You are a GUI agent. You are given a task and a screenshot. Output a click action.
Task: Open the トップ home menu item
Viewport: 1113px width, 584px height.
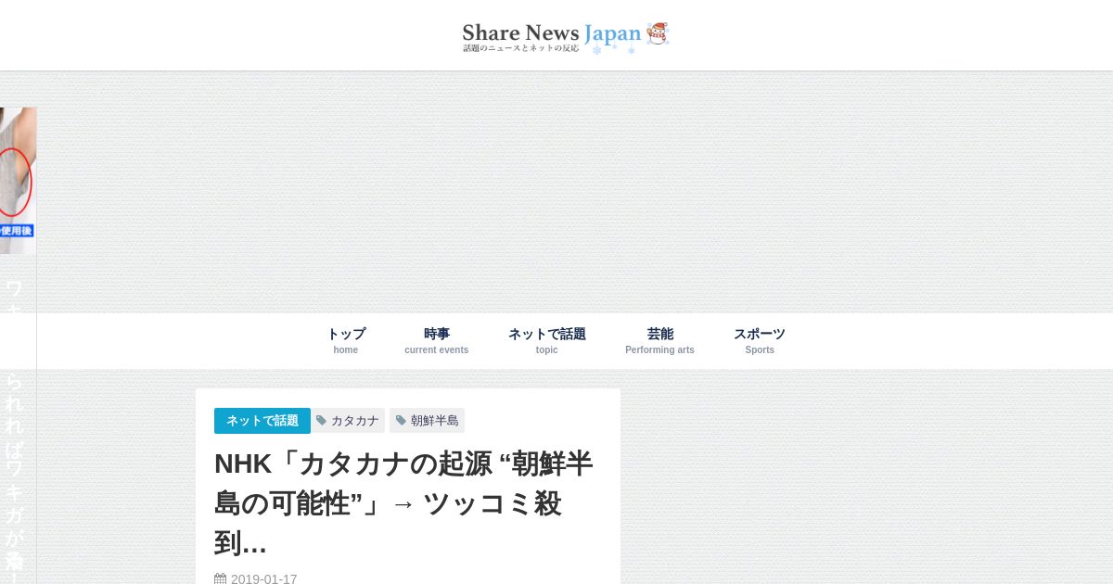(346, 340)
